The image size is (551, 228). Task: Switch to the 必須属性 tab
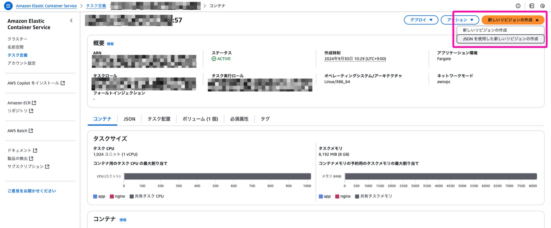[x=239, y=119]
